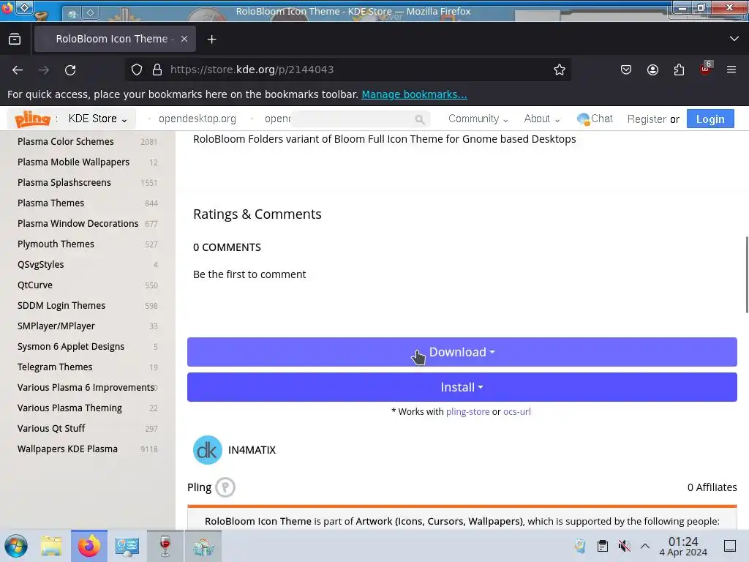Open the Discover store taskbar icon
The image size is (749, 562).
pos(203,546)
